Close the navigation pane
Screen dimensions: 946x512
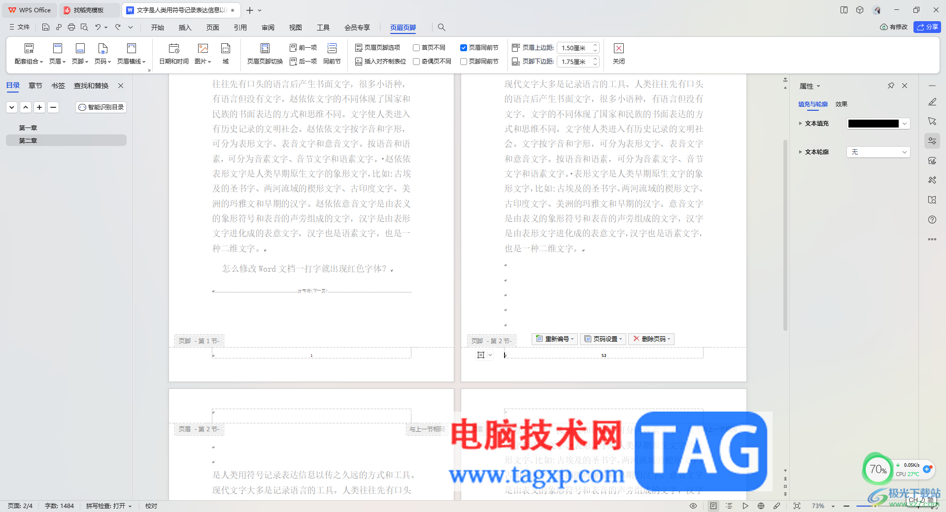click(121, 86)
